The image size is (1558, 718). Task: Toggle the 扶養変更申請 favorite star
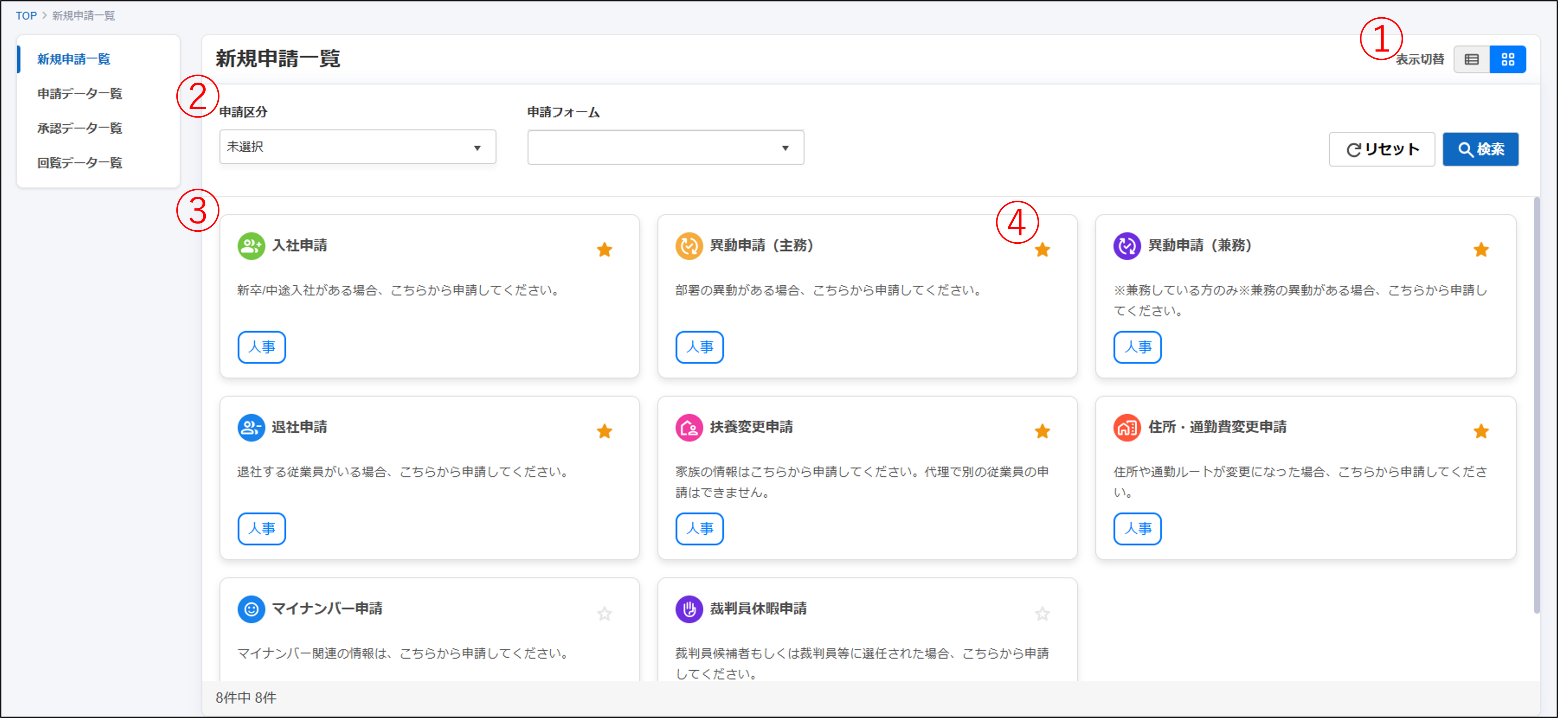click(x=1042, y=432)
